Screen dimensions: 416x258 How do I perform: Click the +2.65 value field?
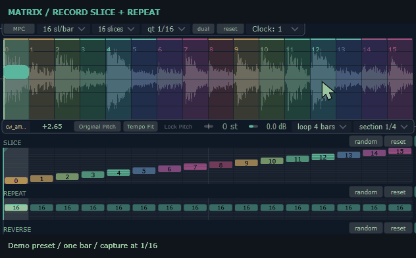(x=52, y=127)
